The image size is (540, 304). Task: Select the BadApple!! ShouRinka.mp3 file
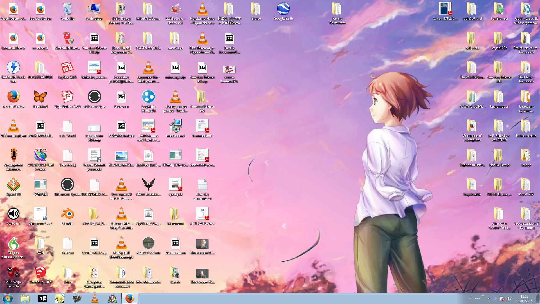pyautogui.click(x=121, y=247)
